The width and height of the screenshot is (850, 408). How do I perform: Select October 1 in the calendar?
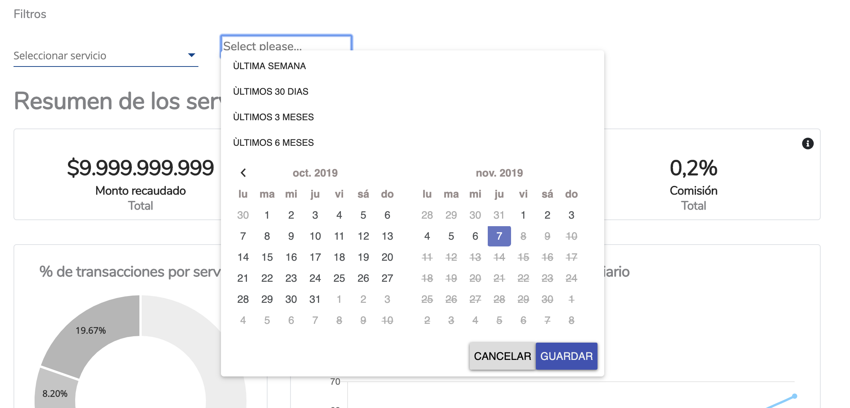tap(267, 215)
